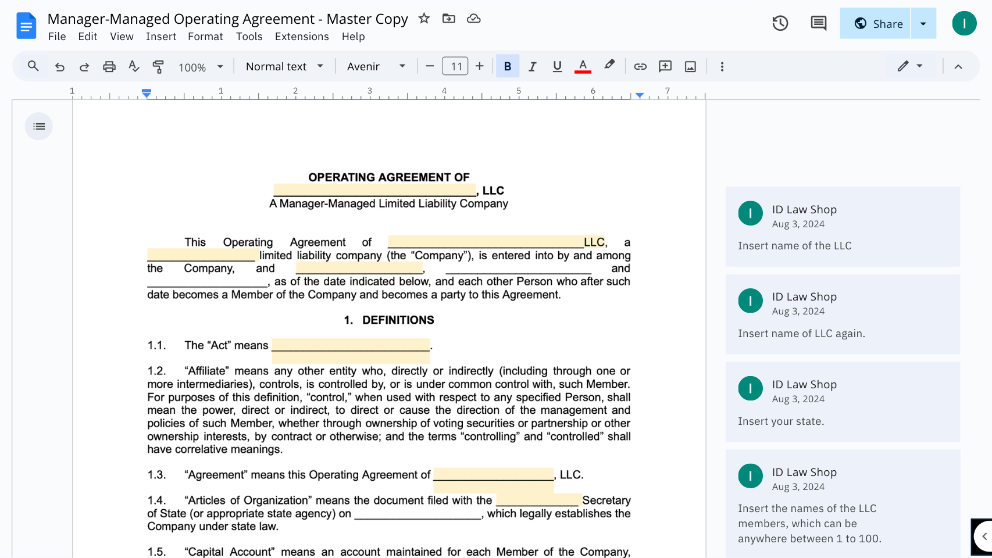Insert an image

[690, 66]
